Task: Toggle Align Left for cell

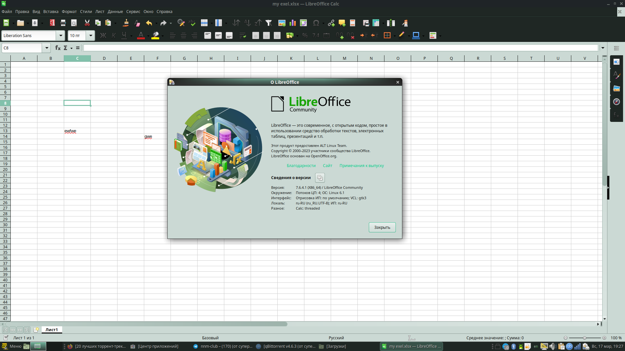Action: click(x=173, y=35)
